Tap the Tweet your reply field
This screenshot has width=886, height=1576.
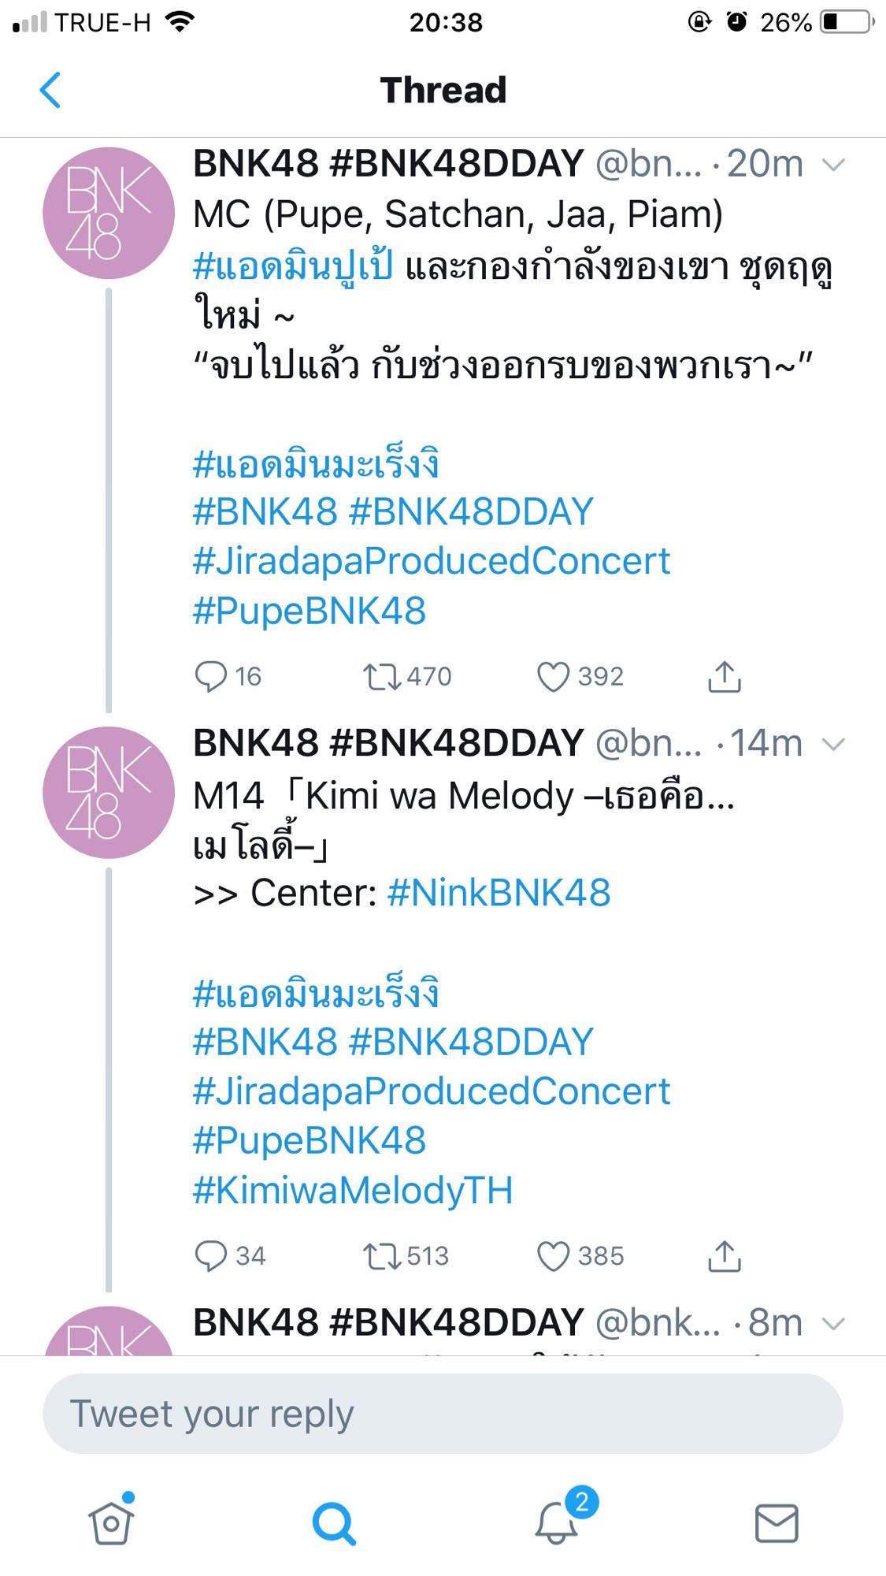click(443, 1414)
